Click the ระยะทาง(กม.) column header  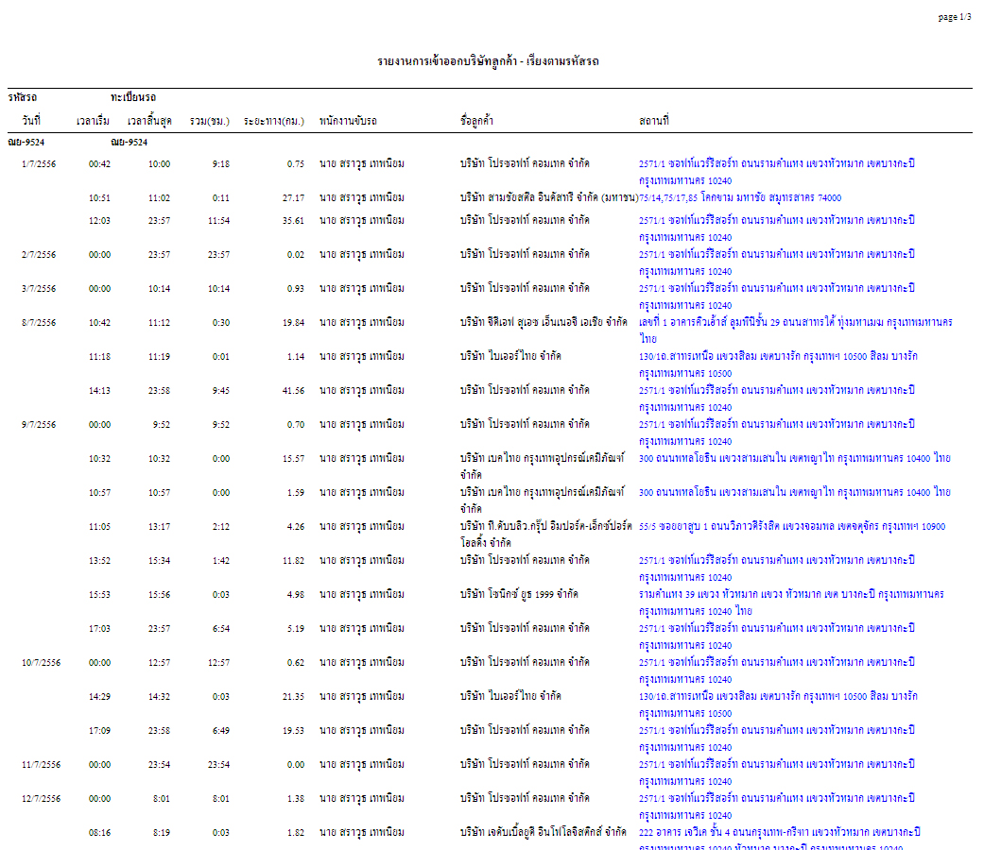pos(273,120)
